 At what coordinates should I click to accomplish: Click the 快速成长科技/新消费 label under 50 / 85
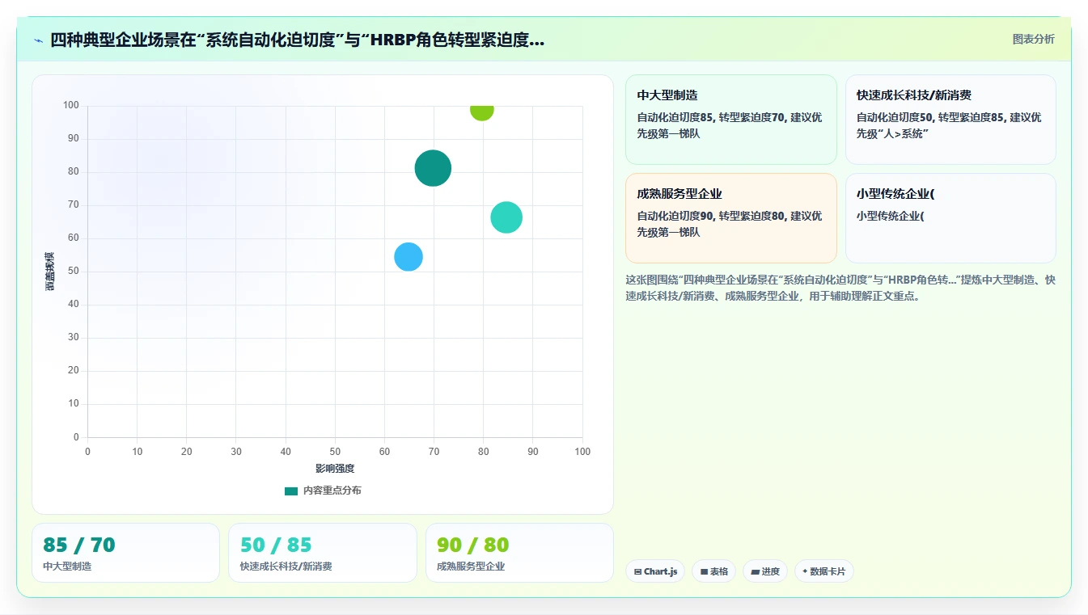pos(286,567)
